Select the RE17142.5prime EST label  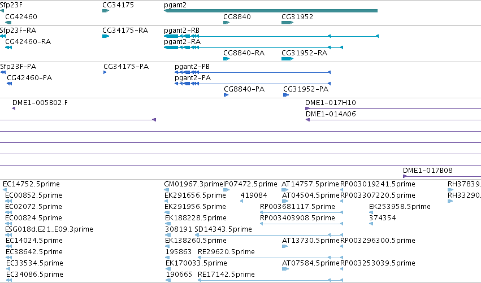pos(226,275)
